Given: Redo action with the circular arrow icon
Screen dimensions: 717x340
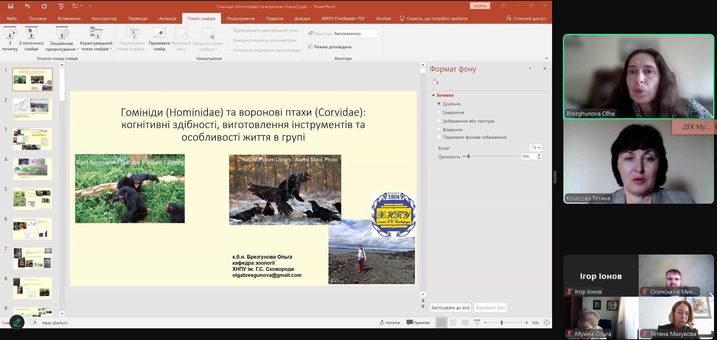Looking at the screenshot, I should click(44, 6).
